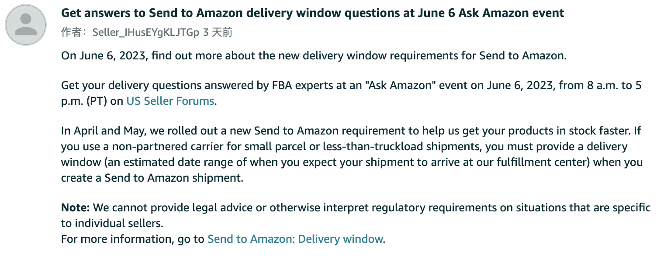Open the post title about June 6 event
664x276 pixels.
click(x=313, y=13)
